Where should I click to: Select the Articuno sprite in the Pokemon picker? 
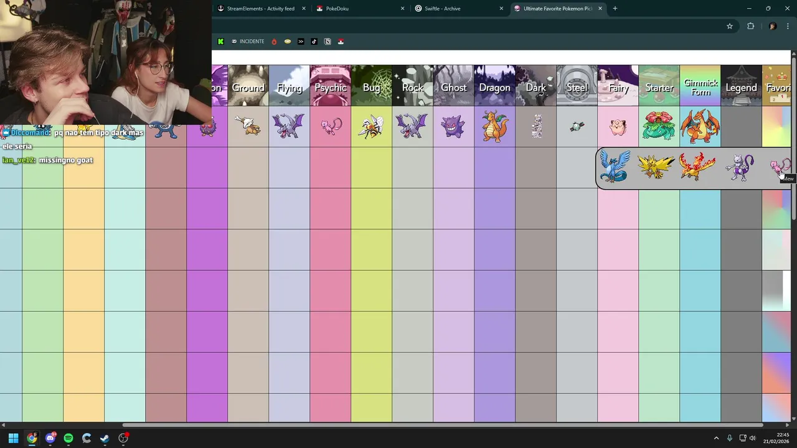pos(615,167)
